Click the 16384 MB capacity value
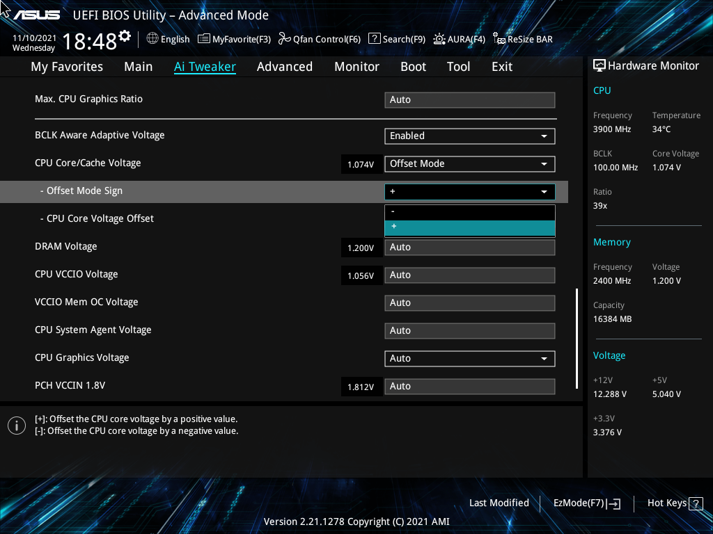This screenshot has height=534, width=713. (x=612, y=319)
